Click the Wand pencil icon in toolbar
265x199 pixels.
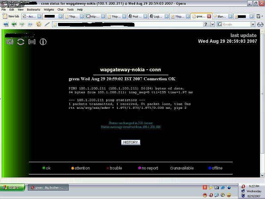[47, 24]
